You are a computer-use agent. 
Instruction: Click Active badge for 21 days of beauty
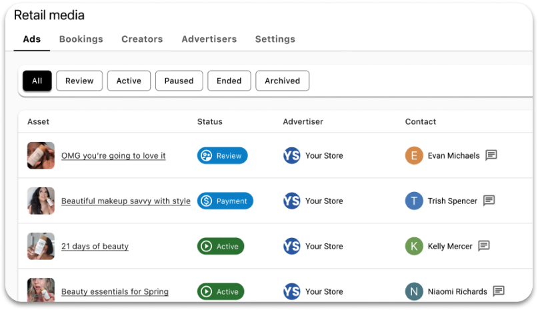[x=221, y=246]
